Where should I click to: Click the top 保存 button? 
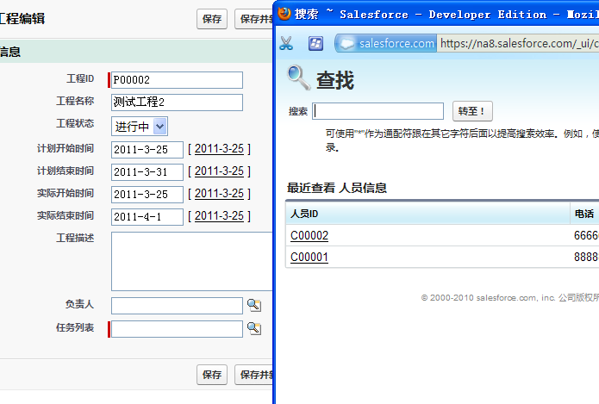coord(212,19)
